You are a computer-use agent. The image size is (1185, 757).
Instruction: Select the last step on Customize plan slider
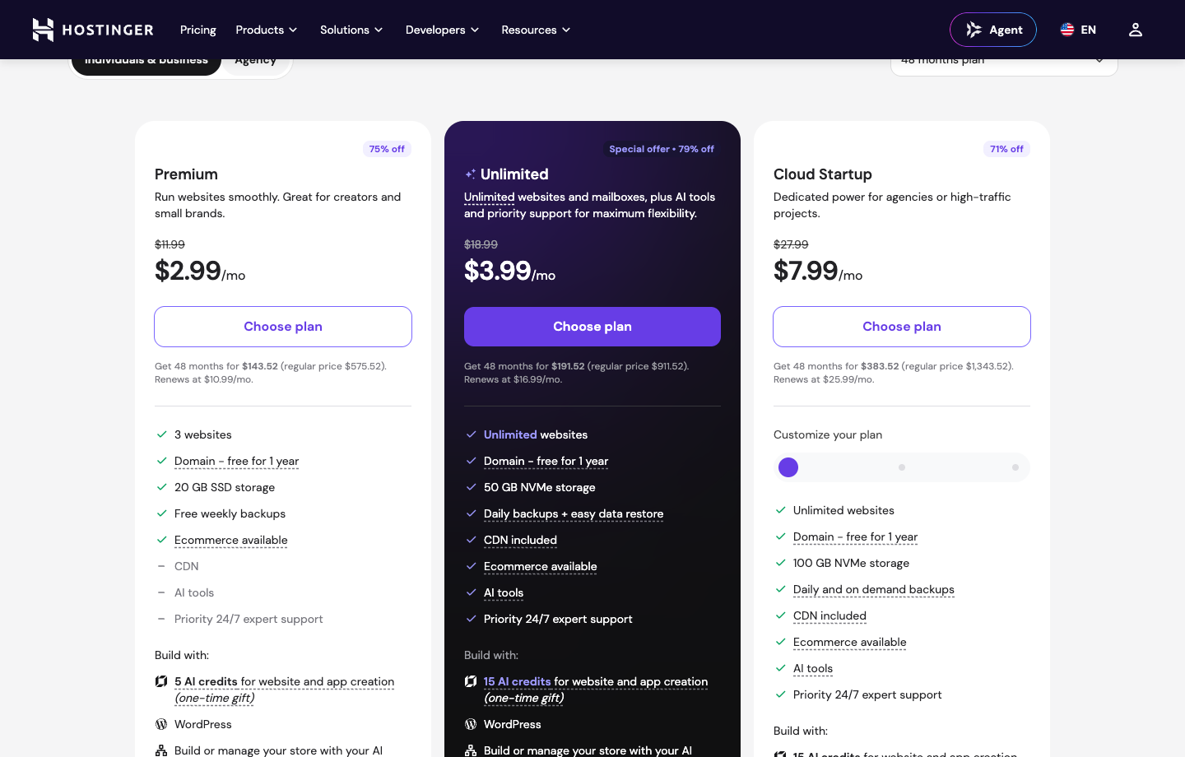click(1015, 467)
